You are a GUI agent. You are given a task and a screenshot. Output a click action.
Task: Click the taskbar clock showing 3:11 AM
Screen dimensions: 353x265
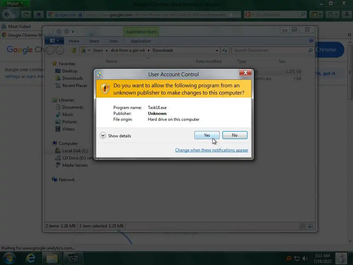[x=322, y=258]
